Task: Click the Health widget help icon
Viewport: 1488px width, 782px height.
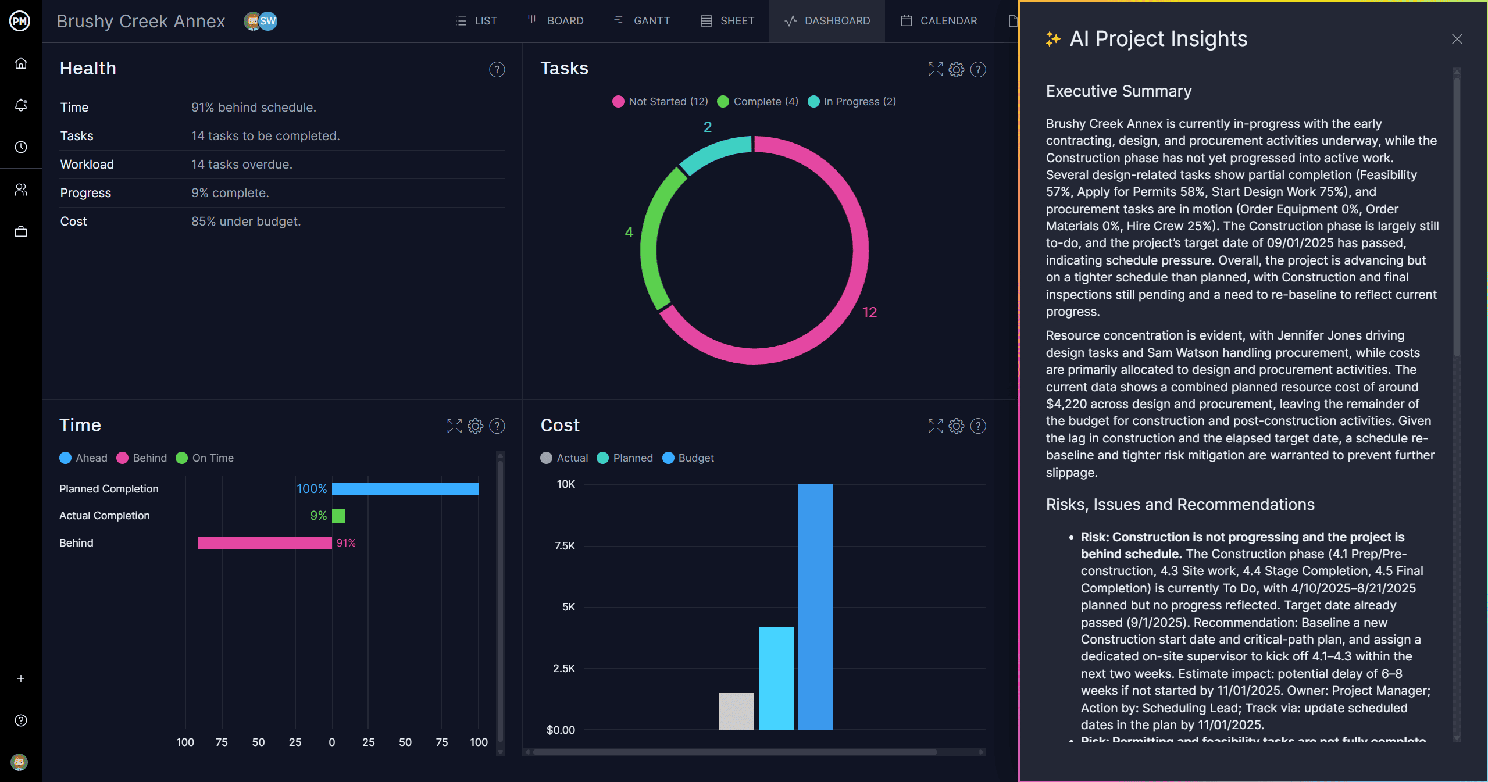Action: (x=497, y=70)
